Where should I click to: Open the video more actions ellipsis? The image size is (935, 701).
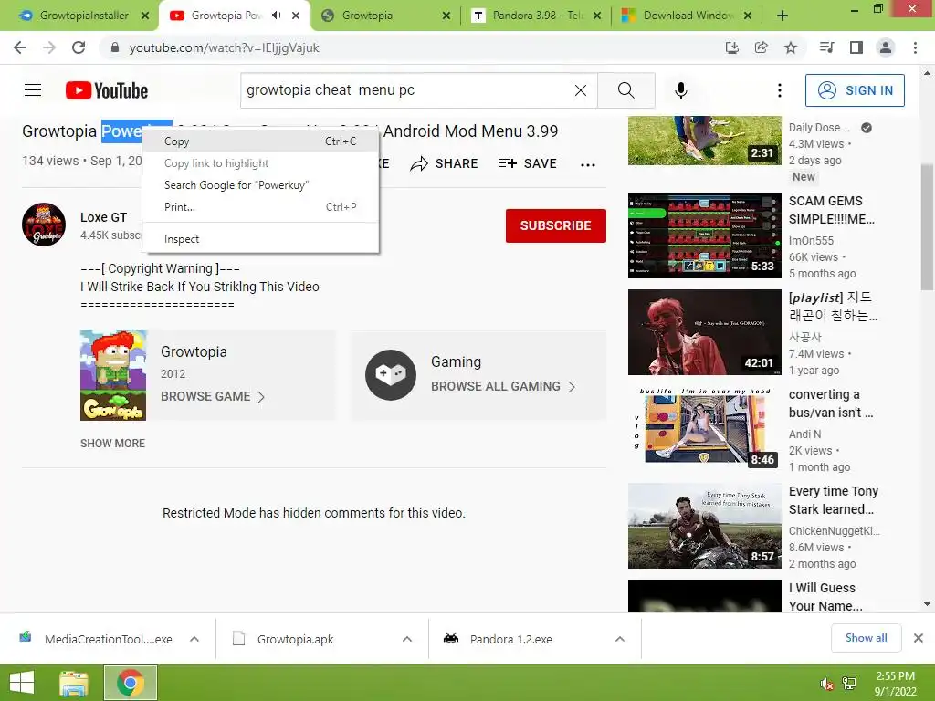[588, 165]
